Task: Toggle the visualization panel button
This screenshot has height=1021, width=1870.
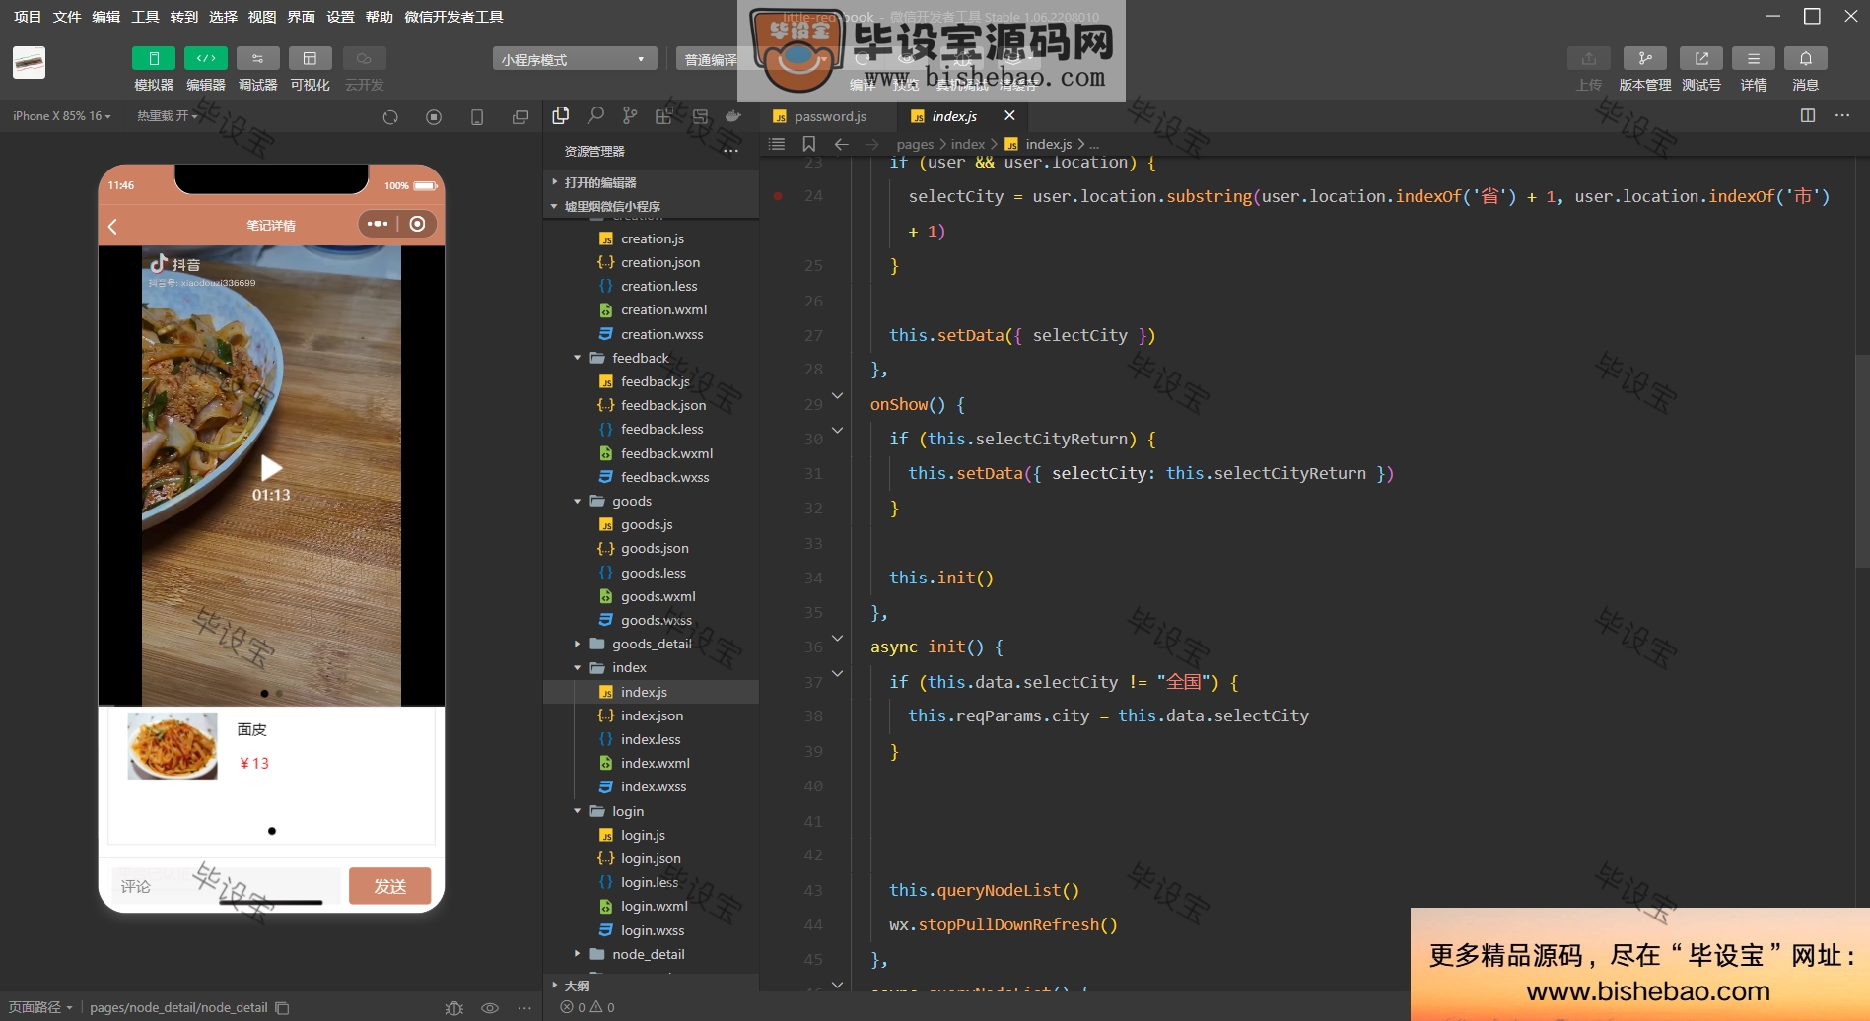Action: tap(310, 59)
